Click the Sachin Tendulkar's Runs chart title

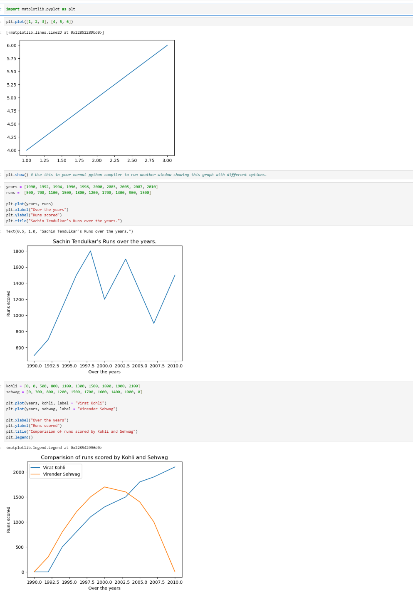[104, 241]
